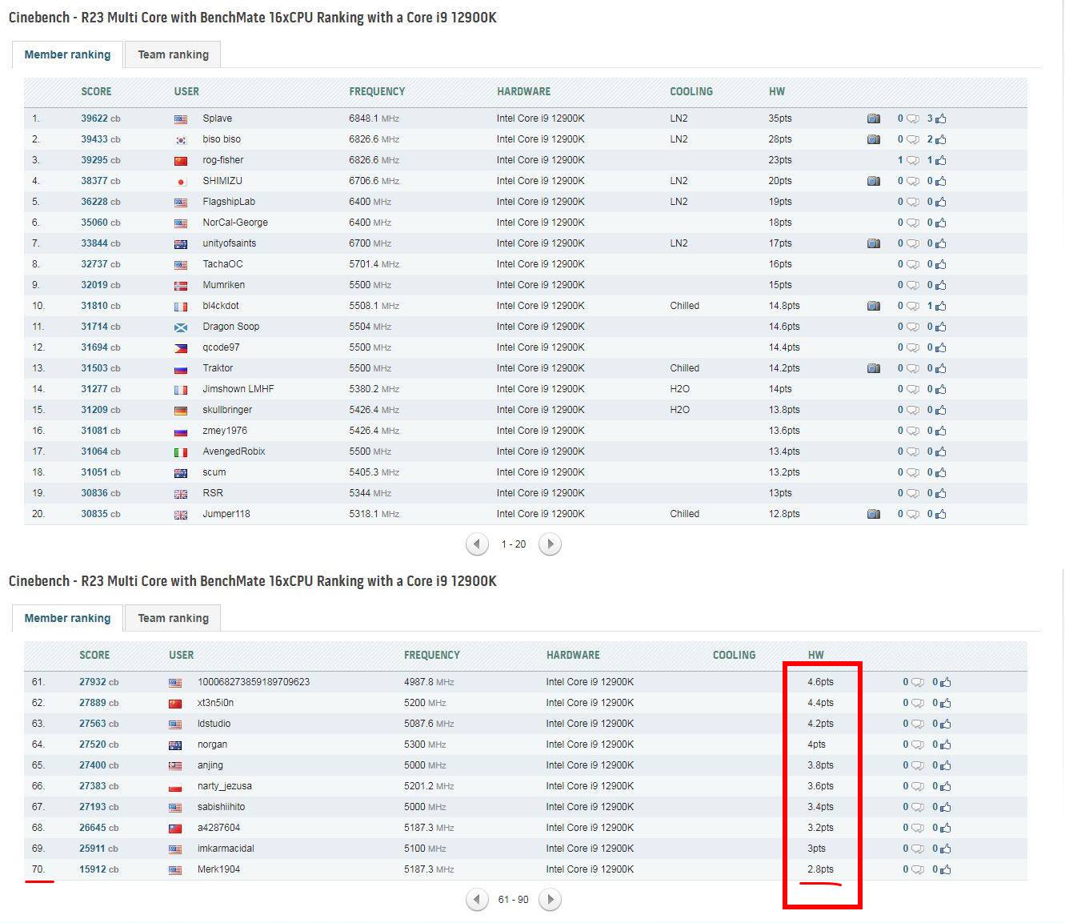Click the H2O cooling label in skullbringer's row

(x=679, y=410)
